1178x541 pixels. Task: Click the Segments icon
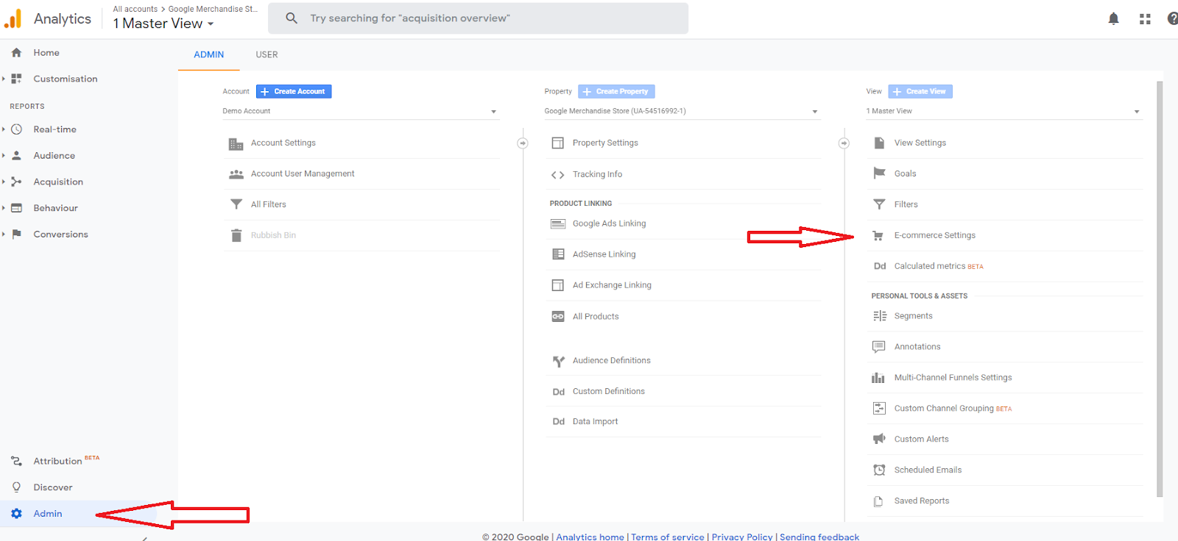pyautogui.click(x=880, y=316)
